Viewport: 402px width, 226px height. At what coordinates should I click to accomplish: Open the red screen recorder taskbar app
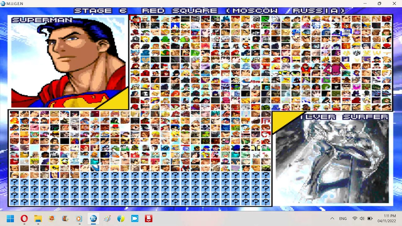(149, 218)
